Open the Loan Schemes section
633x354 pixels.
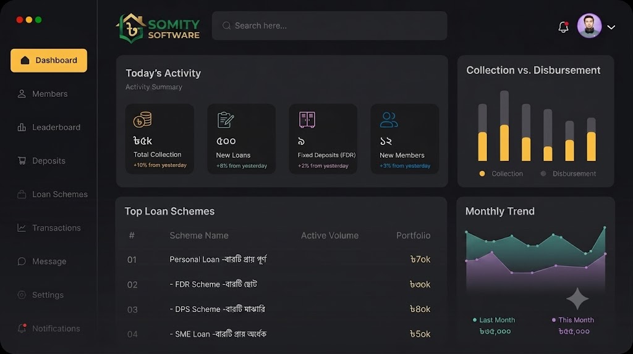[52, 194]
